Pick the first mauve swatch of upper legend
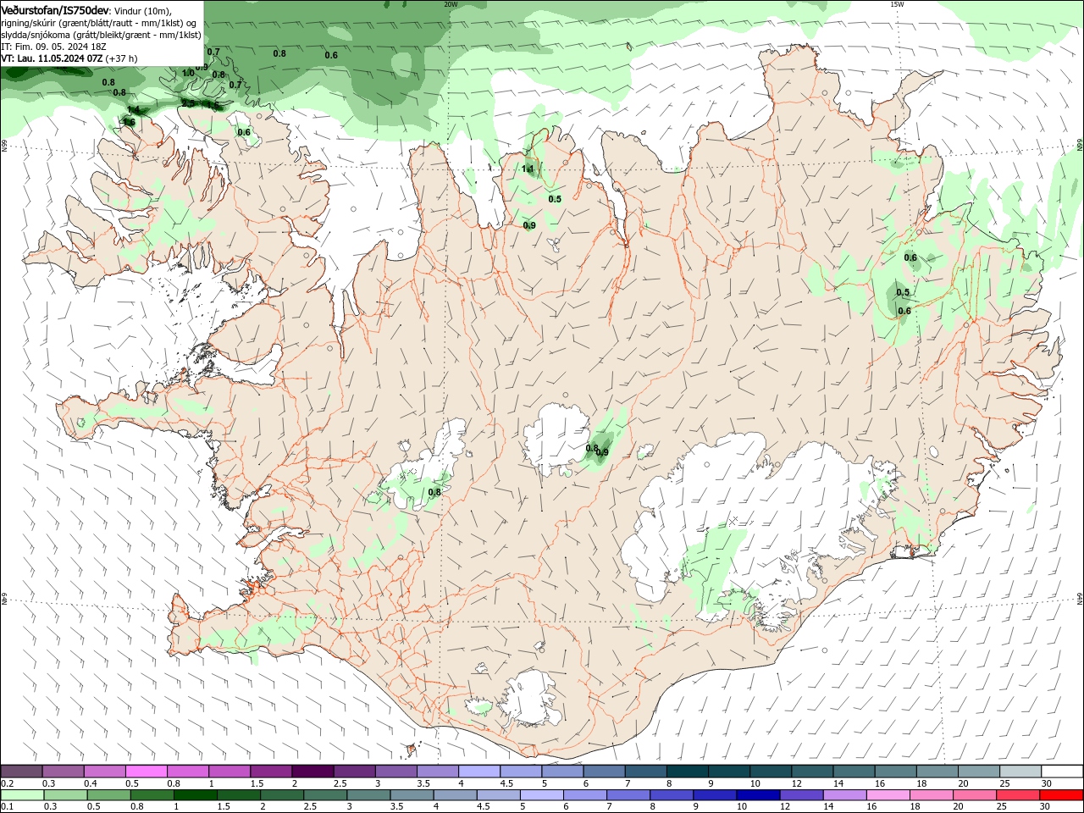1084x813 pixels. click(x=22, y=772)
